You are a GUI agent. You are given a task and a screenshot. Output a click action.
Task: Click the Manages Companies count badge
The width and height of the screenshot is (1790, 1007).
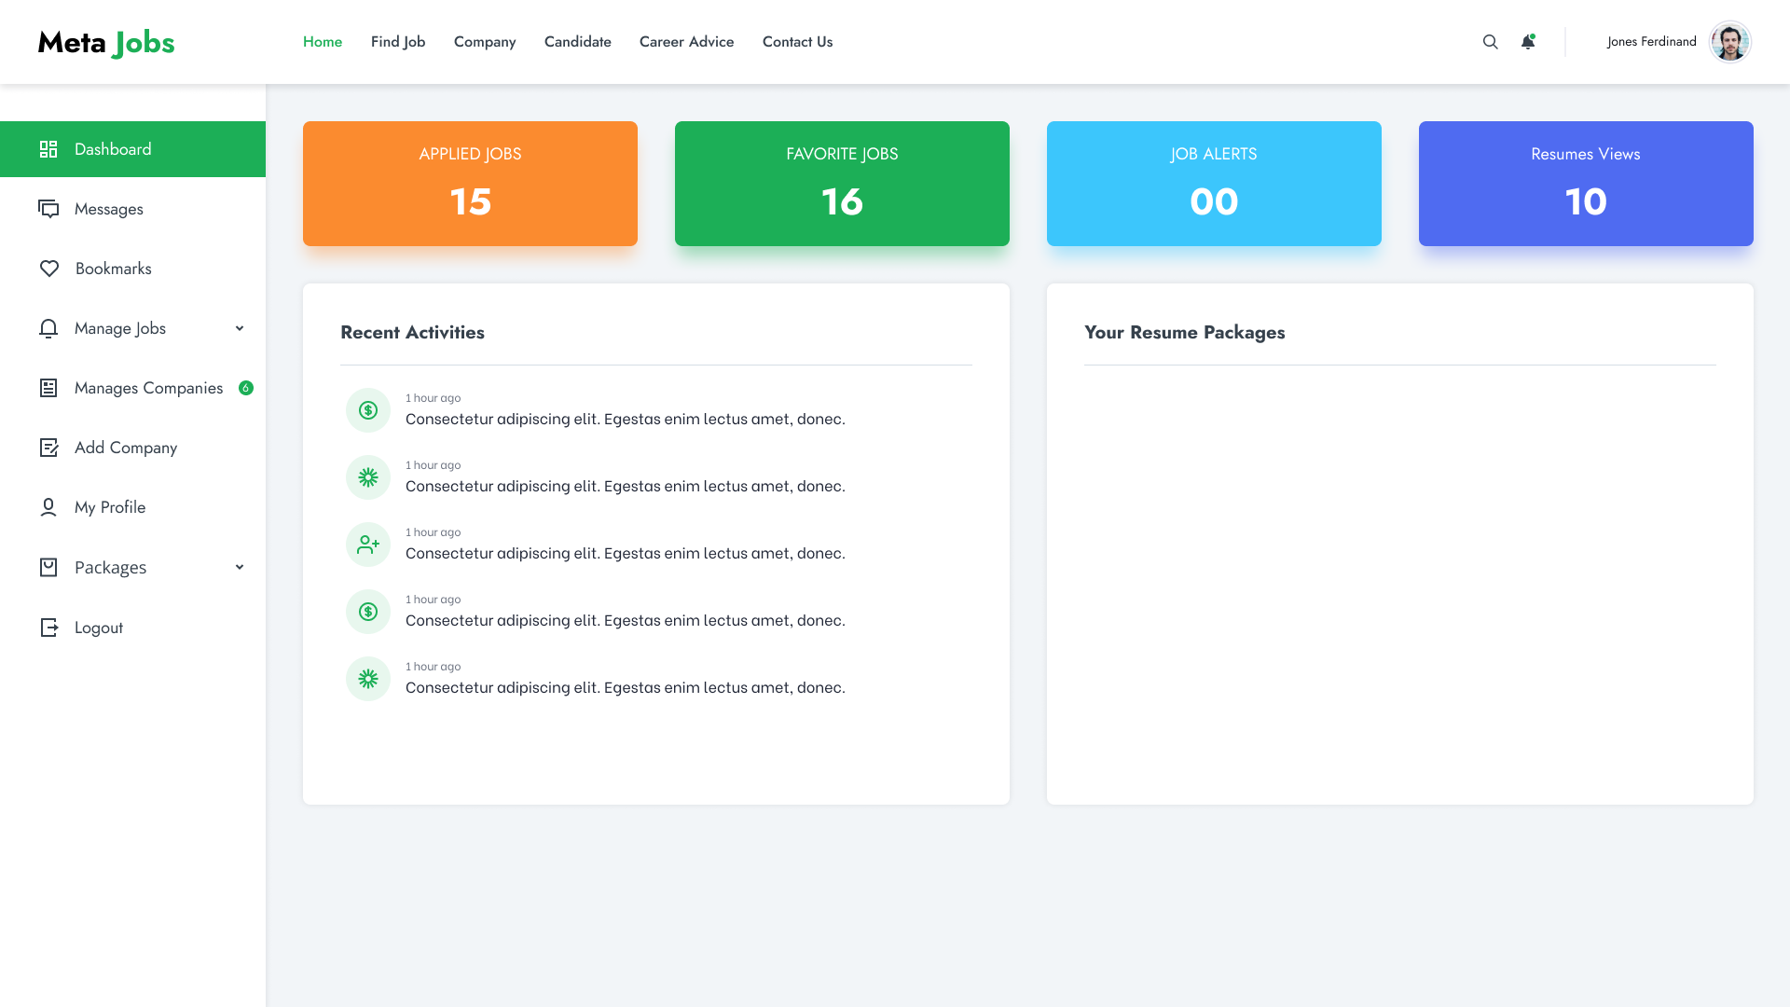pos(245,388)
